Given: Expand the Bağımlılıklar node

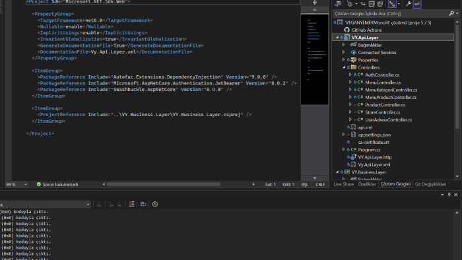Looking at the screenshot, I should (x=344, y=45).
